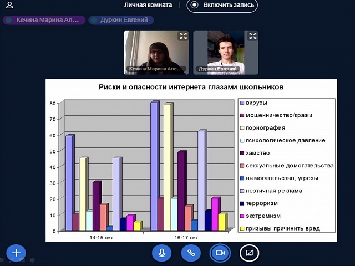Viewport: 355px width, 266px height.
Task: Mute the microphone
Action: [162, 253]
